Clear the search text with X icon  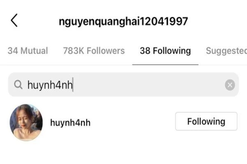(x=230, y=85)
